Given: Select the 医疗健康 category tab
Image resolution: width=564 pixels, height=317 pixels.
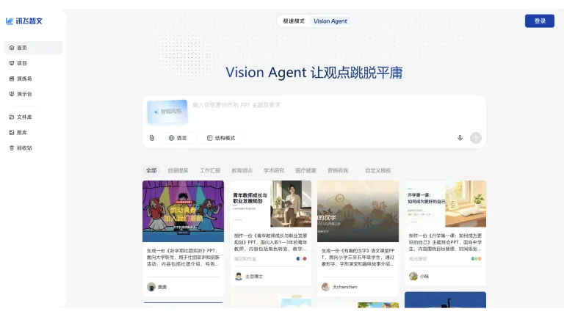Looking at the screenshot, I should point(305,170).
